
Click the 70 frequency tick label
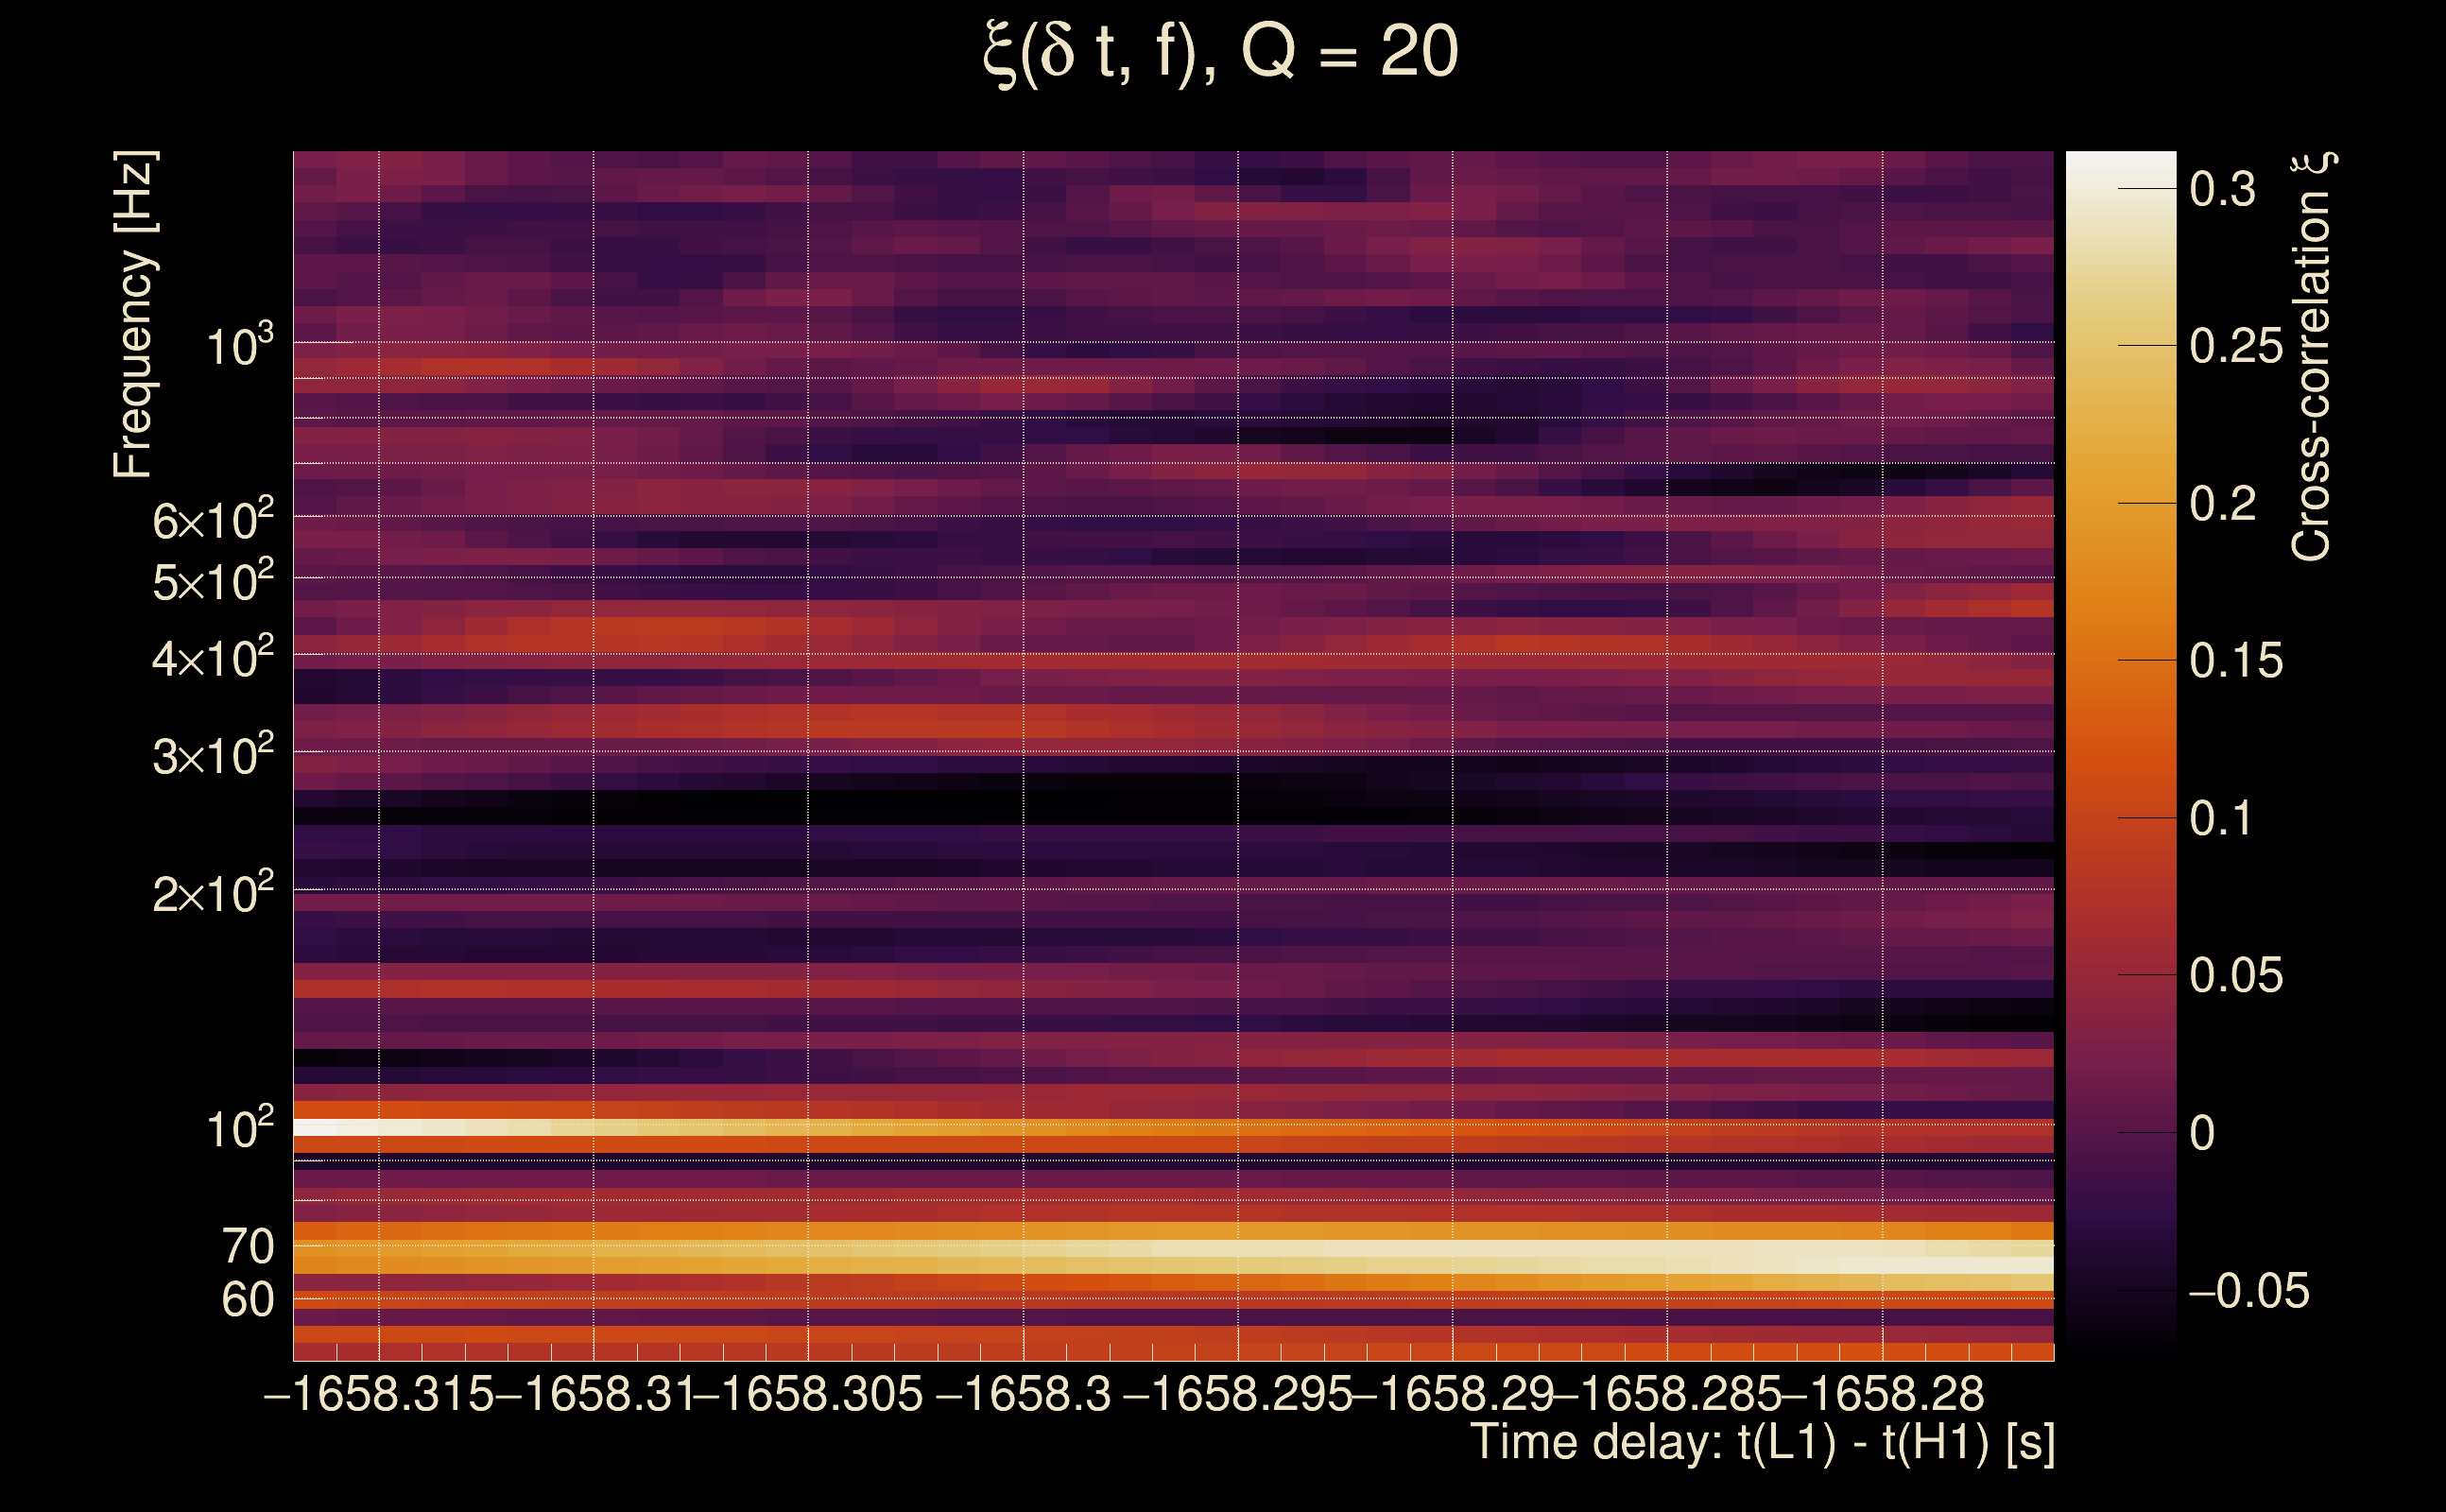(x=247, y=1246)
